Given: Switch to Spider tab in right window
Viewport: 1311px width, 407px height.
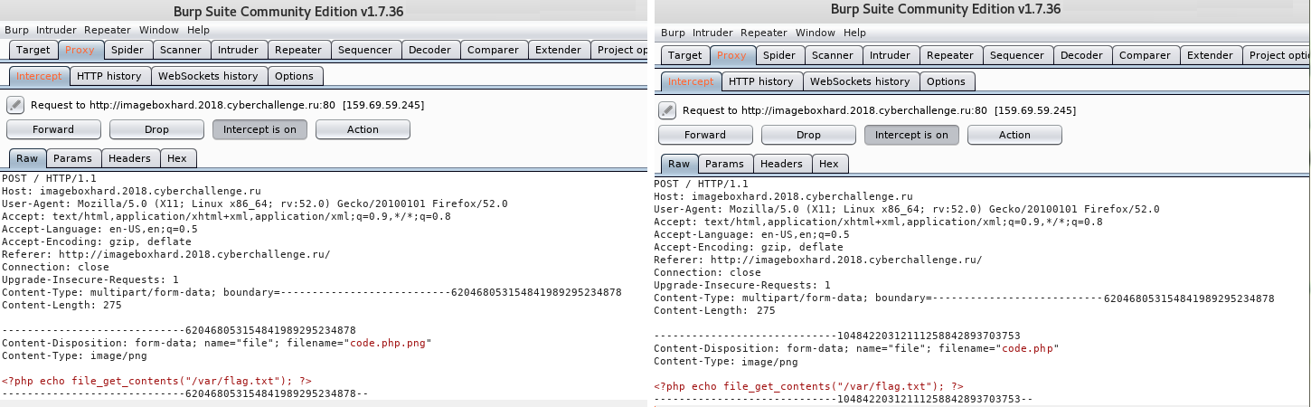Looking at the screenshot, I should click(779, 55).
